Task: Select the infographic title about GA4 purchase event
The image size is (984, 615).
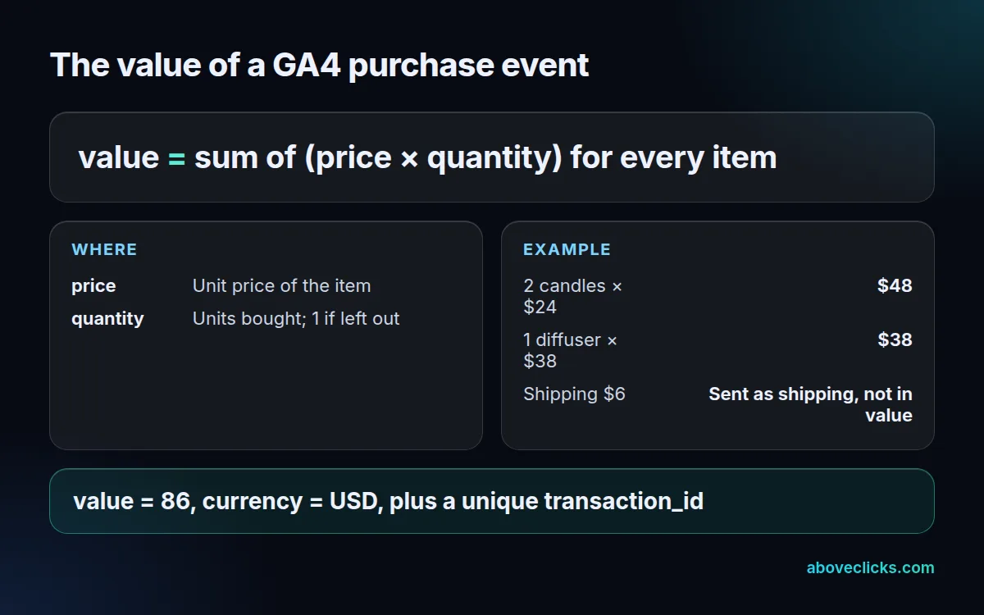Action: [320, 65]
